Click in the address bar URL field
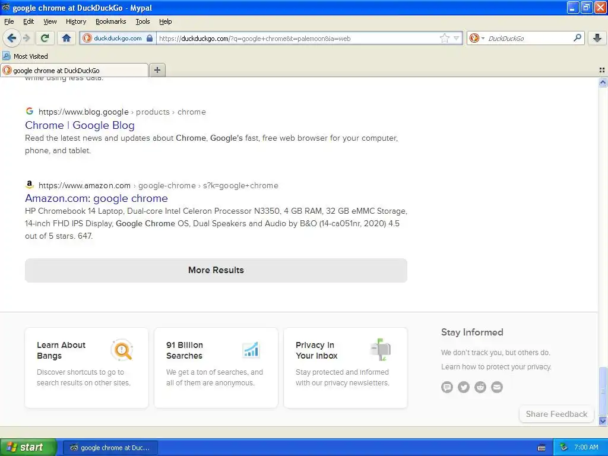 pyautogui.click(x=297, y=39)
